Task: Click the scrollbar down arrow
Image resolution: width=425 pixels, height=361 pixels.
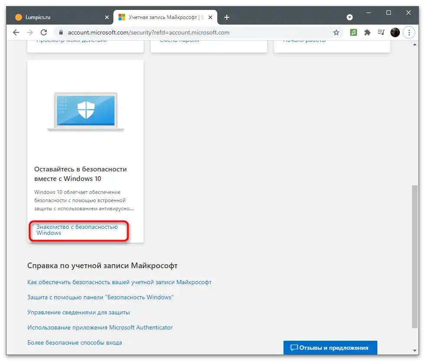Action: click(x=415, y=351)
